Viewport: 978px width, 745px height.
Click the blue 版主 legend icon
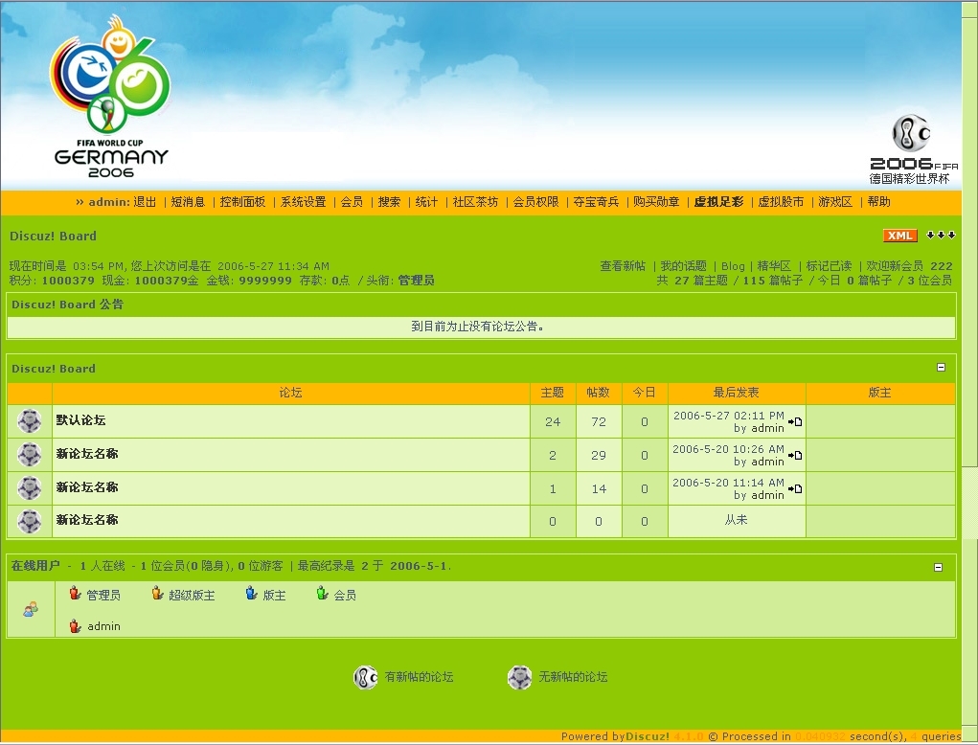[x=251, y=594]
